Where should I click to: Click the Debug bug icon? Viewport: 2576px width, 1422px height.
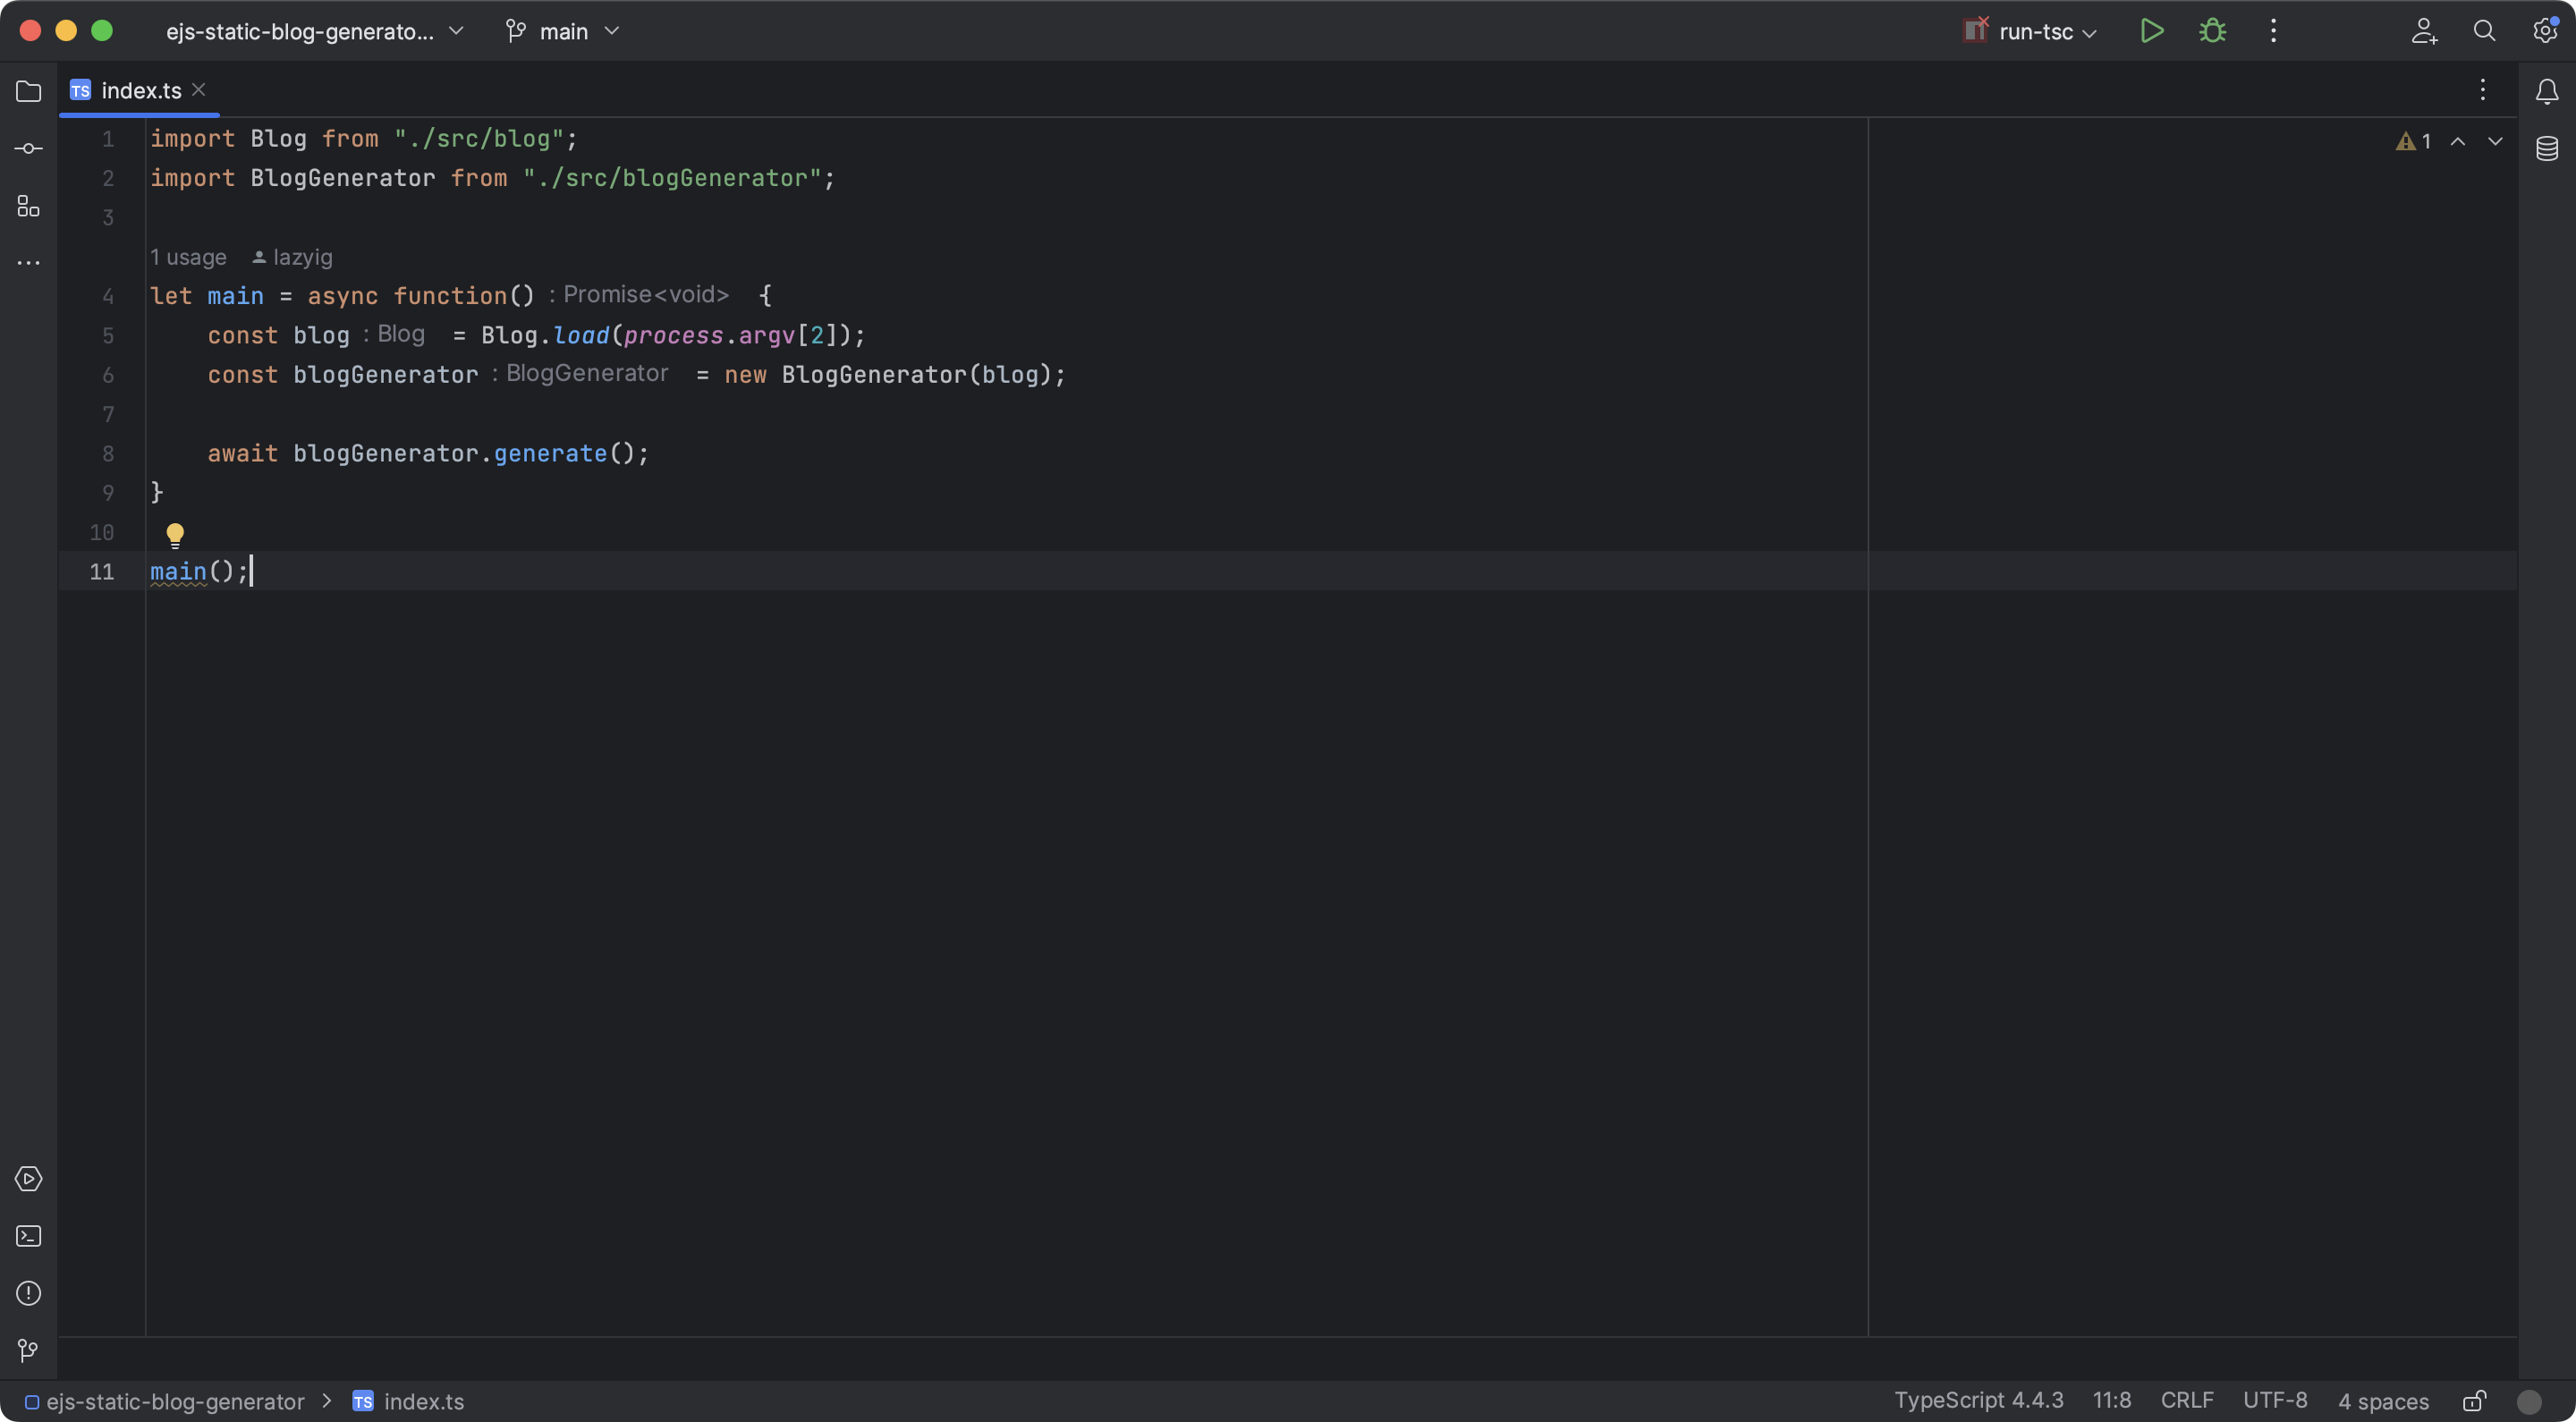pyautogui.click(x=2212, y=31)
